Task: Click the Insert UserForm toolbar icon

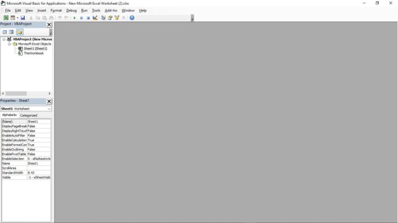Action: [12, 18]
